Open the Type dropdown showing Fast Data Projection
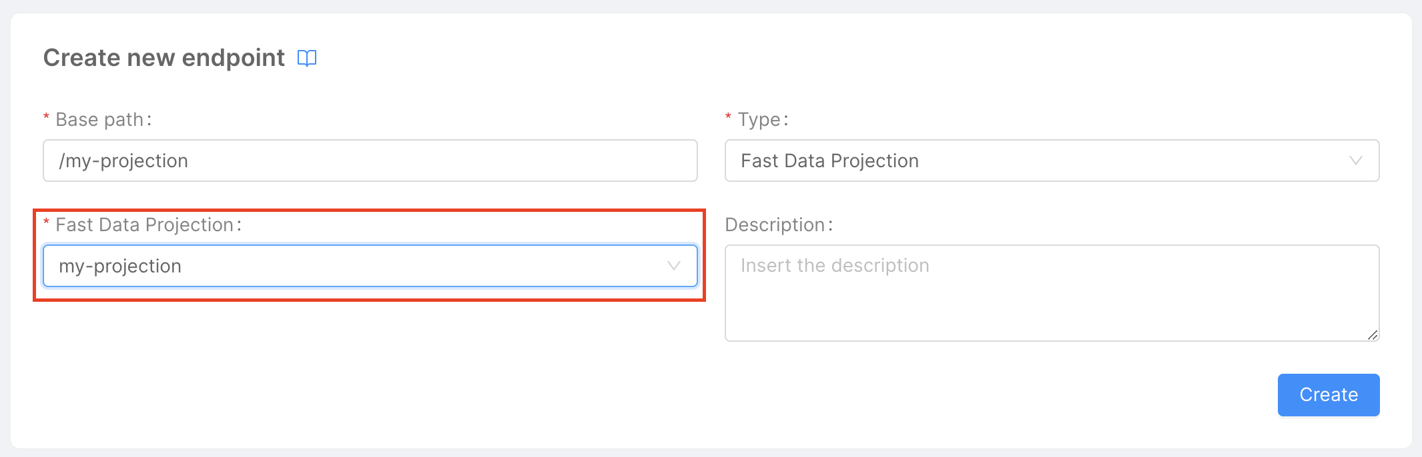This screenshot has width=1422, height=457. [1052, 161]
